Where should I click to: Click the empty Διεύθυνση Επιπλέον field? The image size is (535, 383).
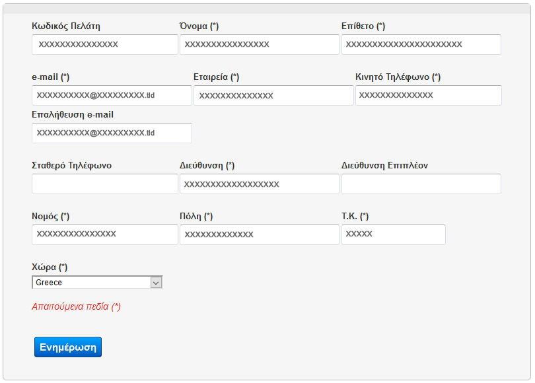tap(421, 184)
